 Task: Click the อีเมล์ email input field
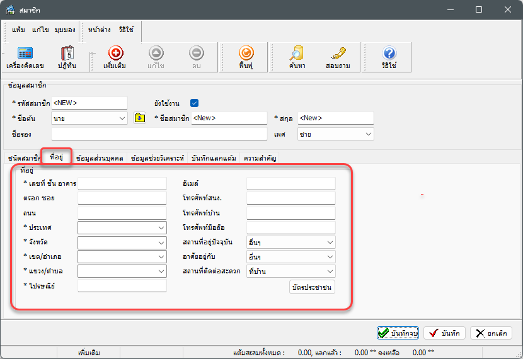pyautogui.click(x=290, y=183)
